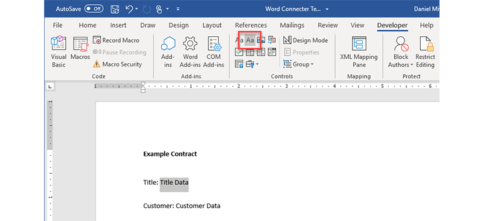Open Macro Security settings
Screen dimensions: 483x221
coord(117,64)
